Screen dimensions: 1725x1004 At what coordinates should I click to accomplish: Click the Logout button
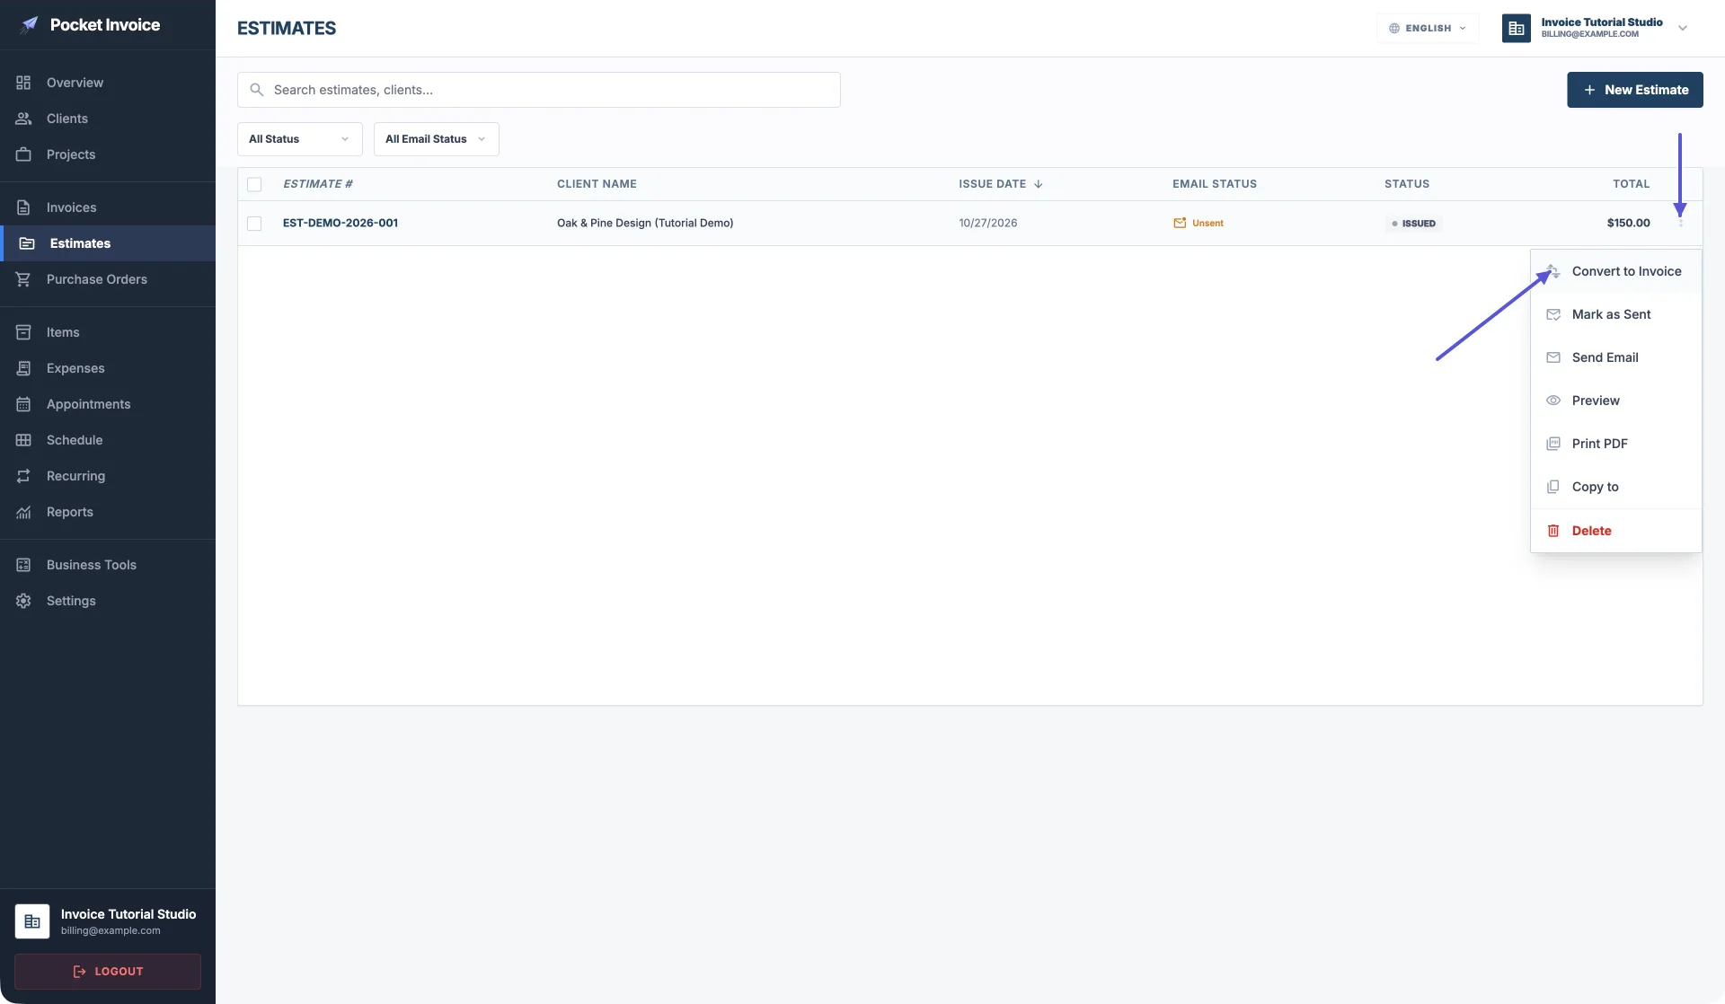click(x=108, y=972)
